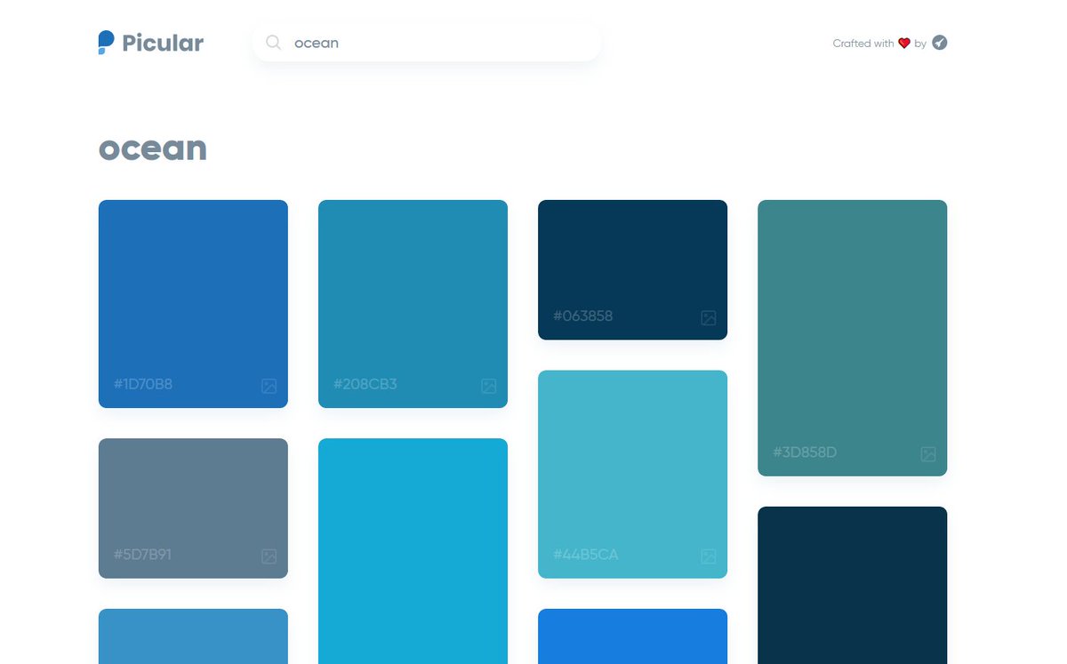Click the Picular brand name text

tap(163, 43)
